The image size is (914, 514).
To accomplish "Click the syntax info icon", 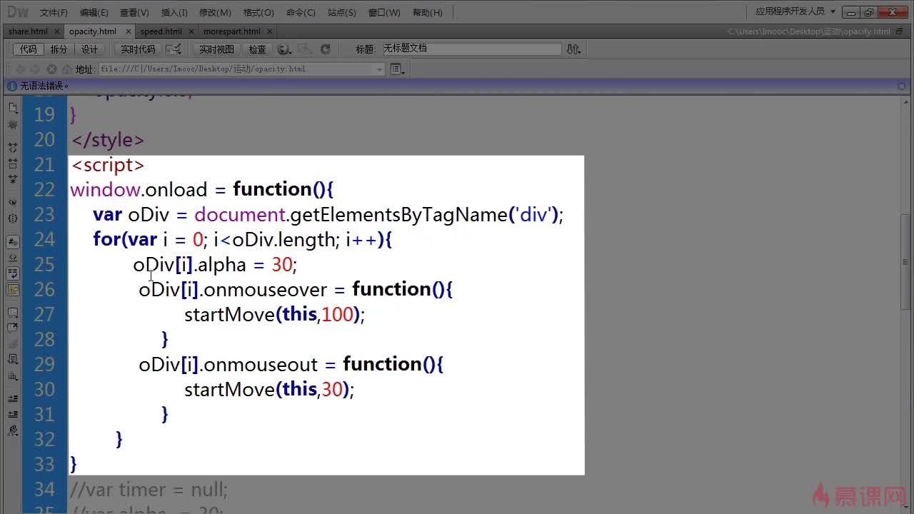I will [x=11, y=86].
